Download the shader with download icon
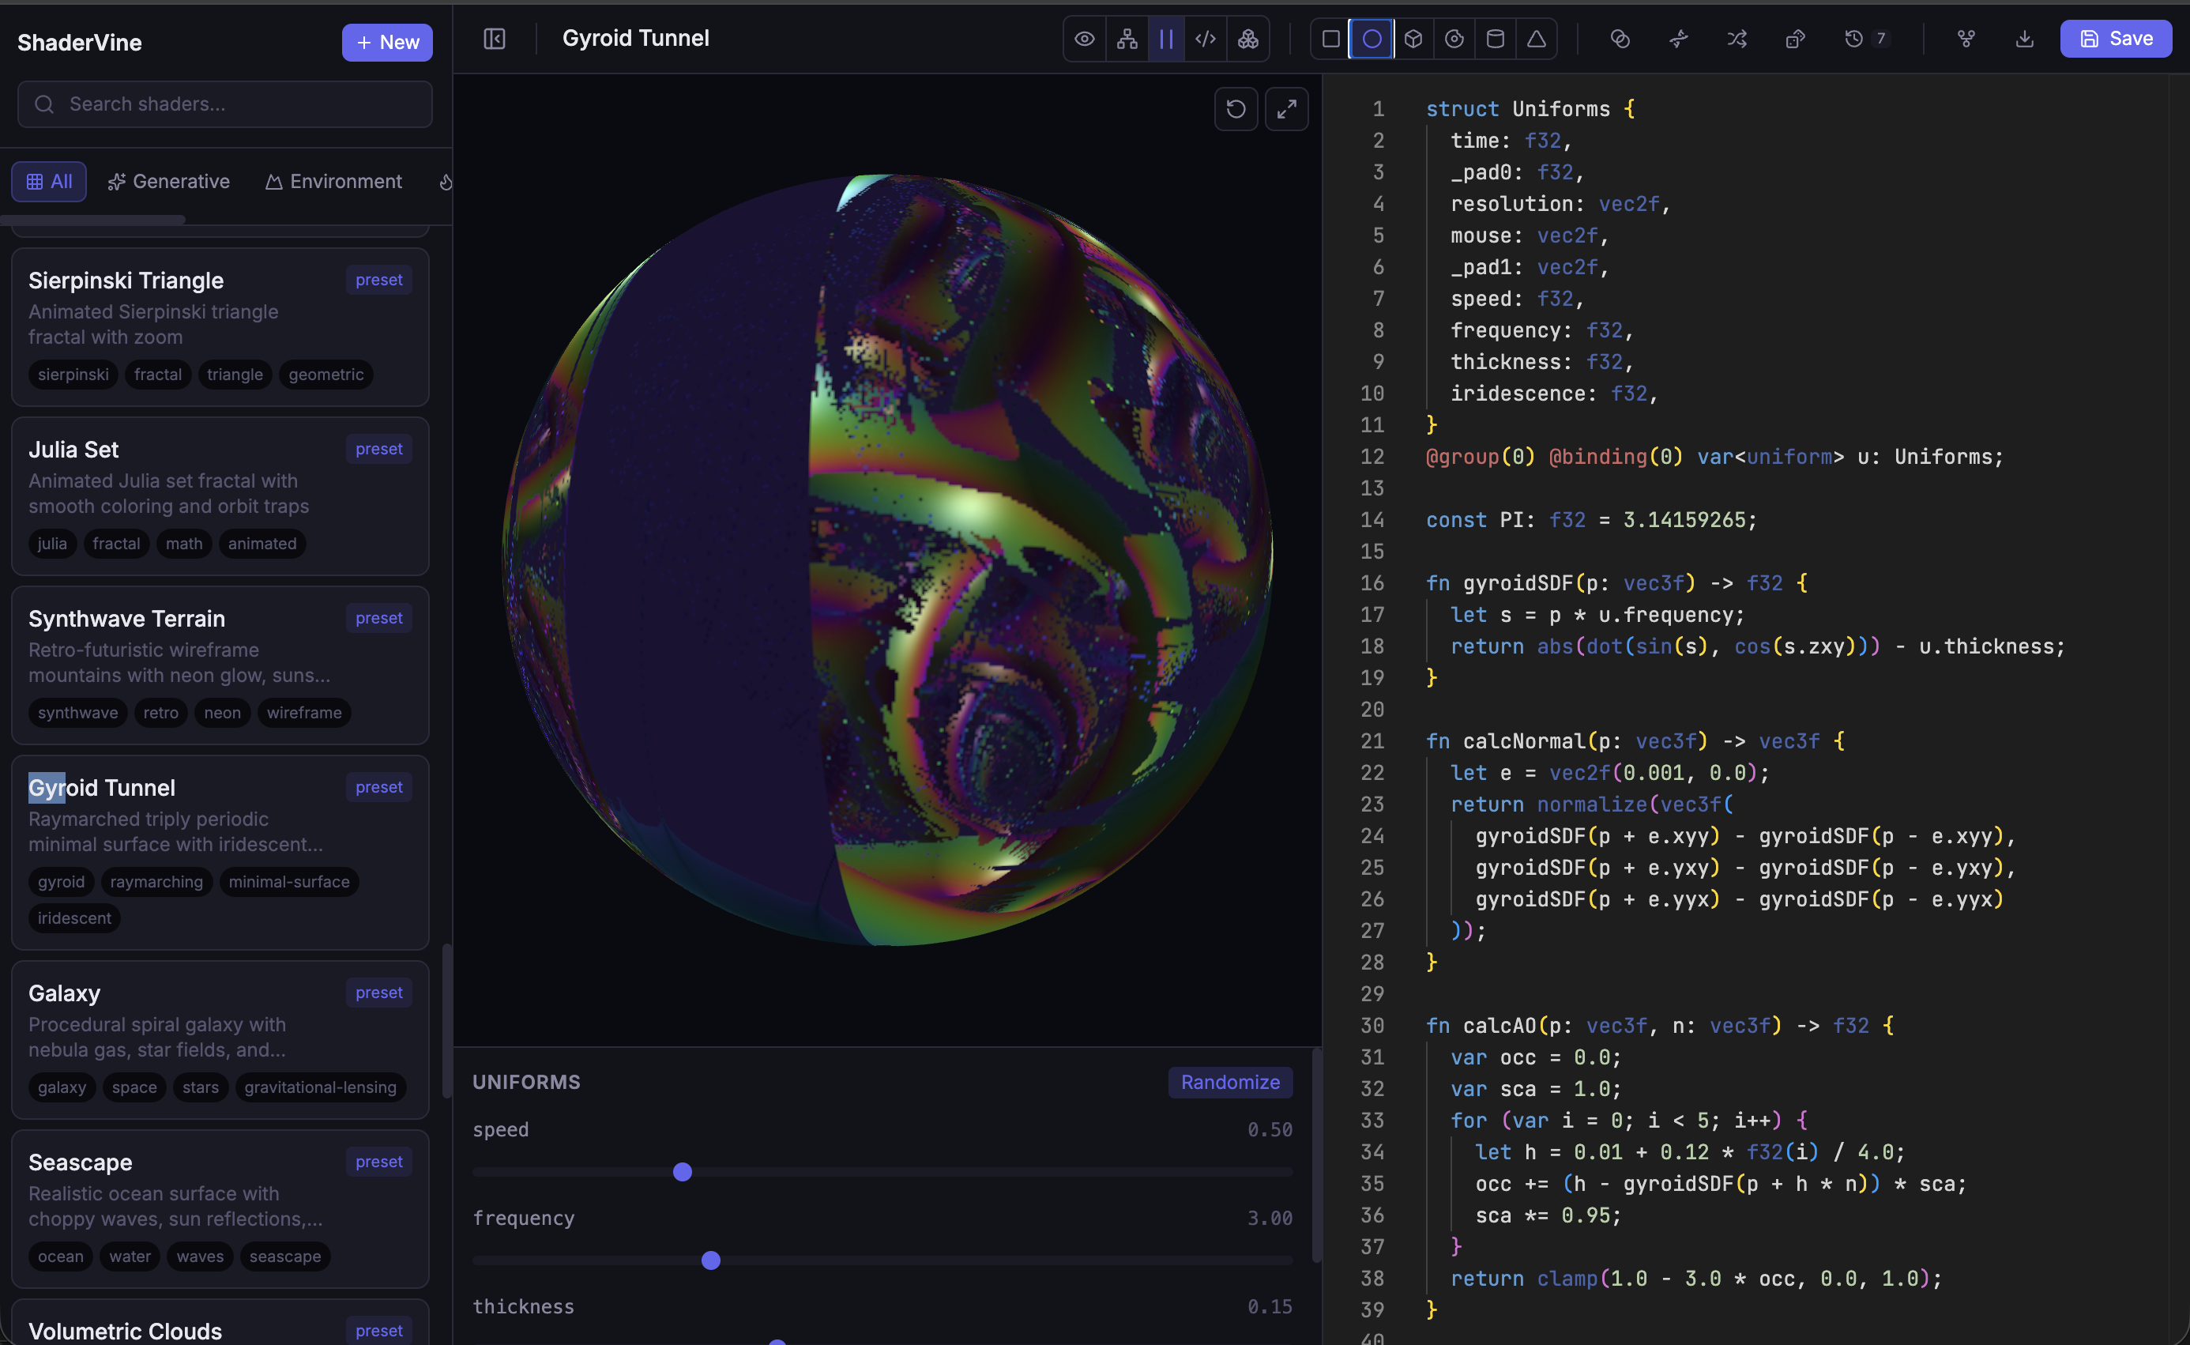Image resolution: width=2190 pixels, height=1345 pixels. click(x=2025, y=40)
